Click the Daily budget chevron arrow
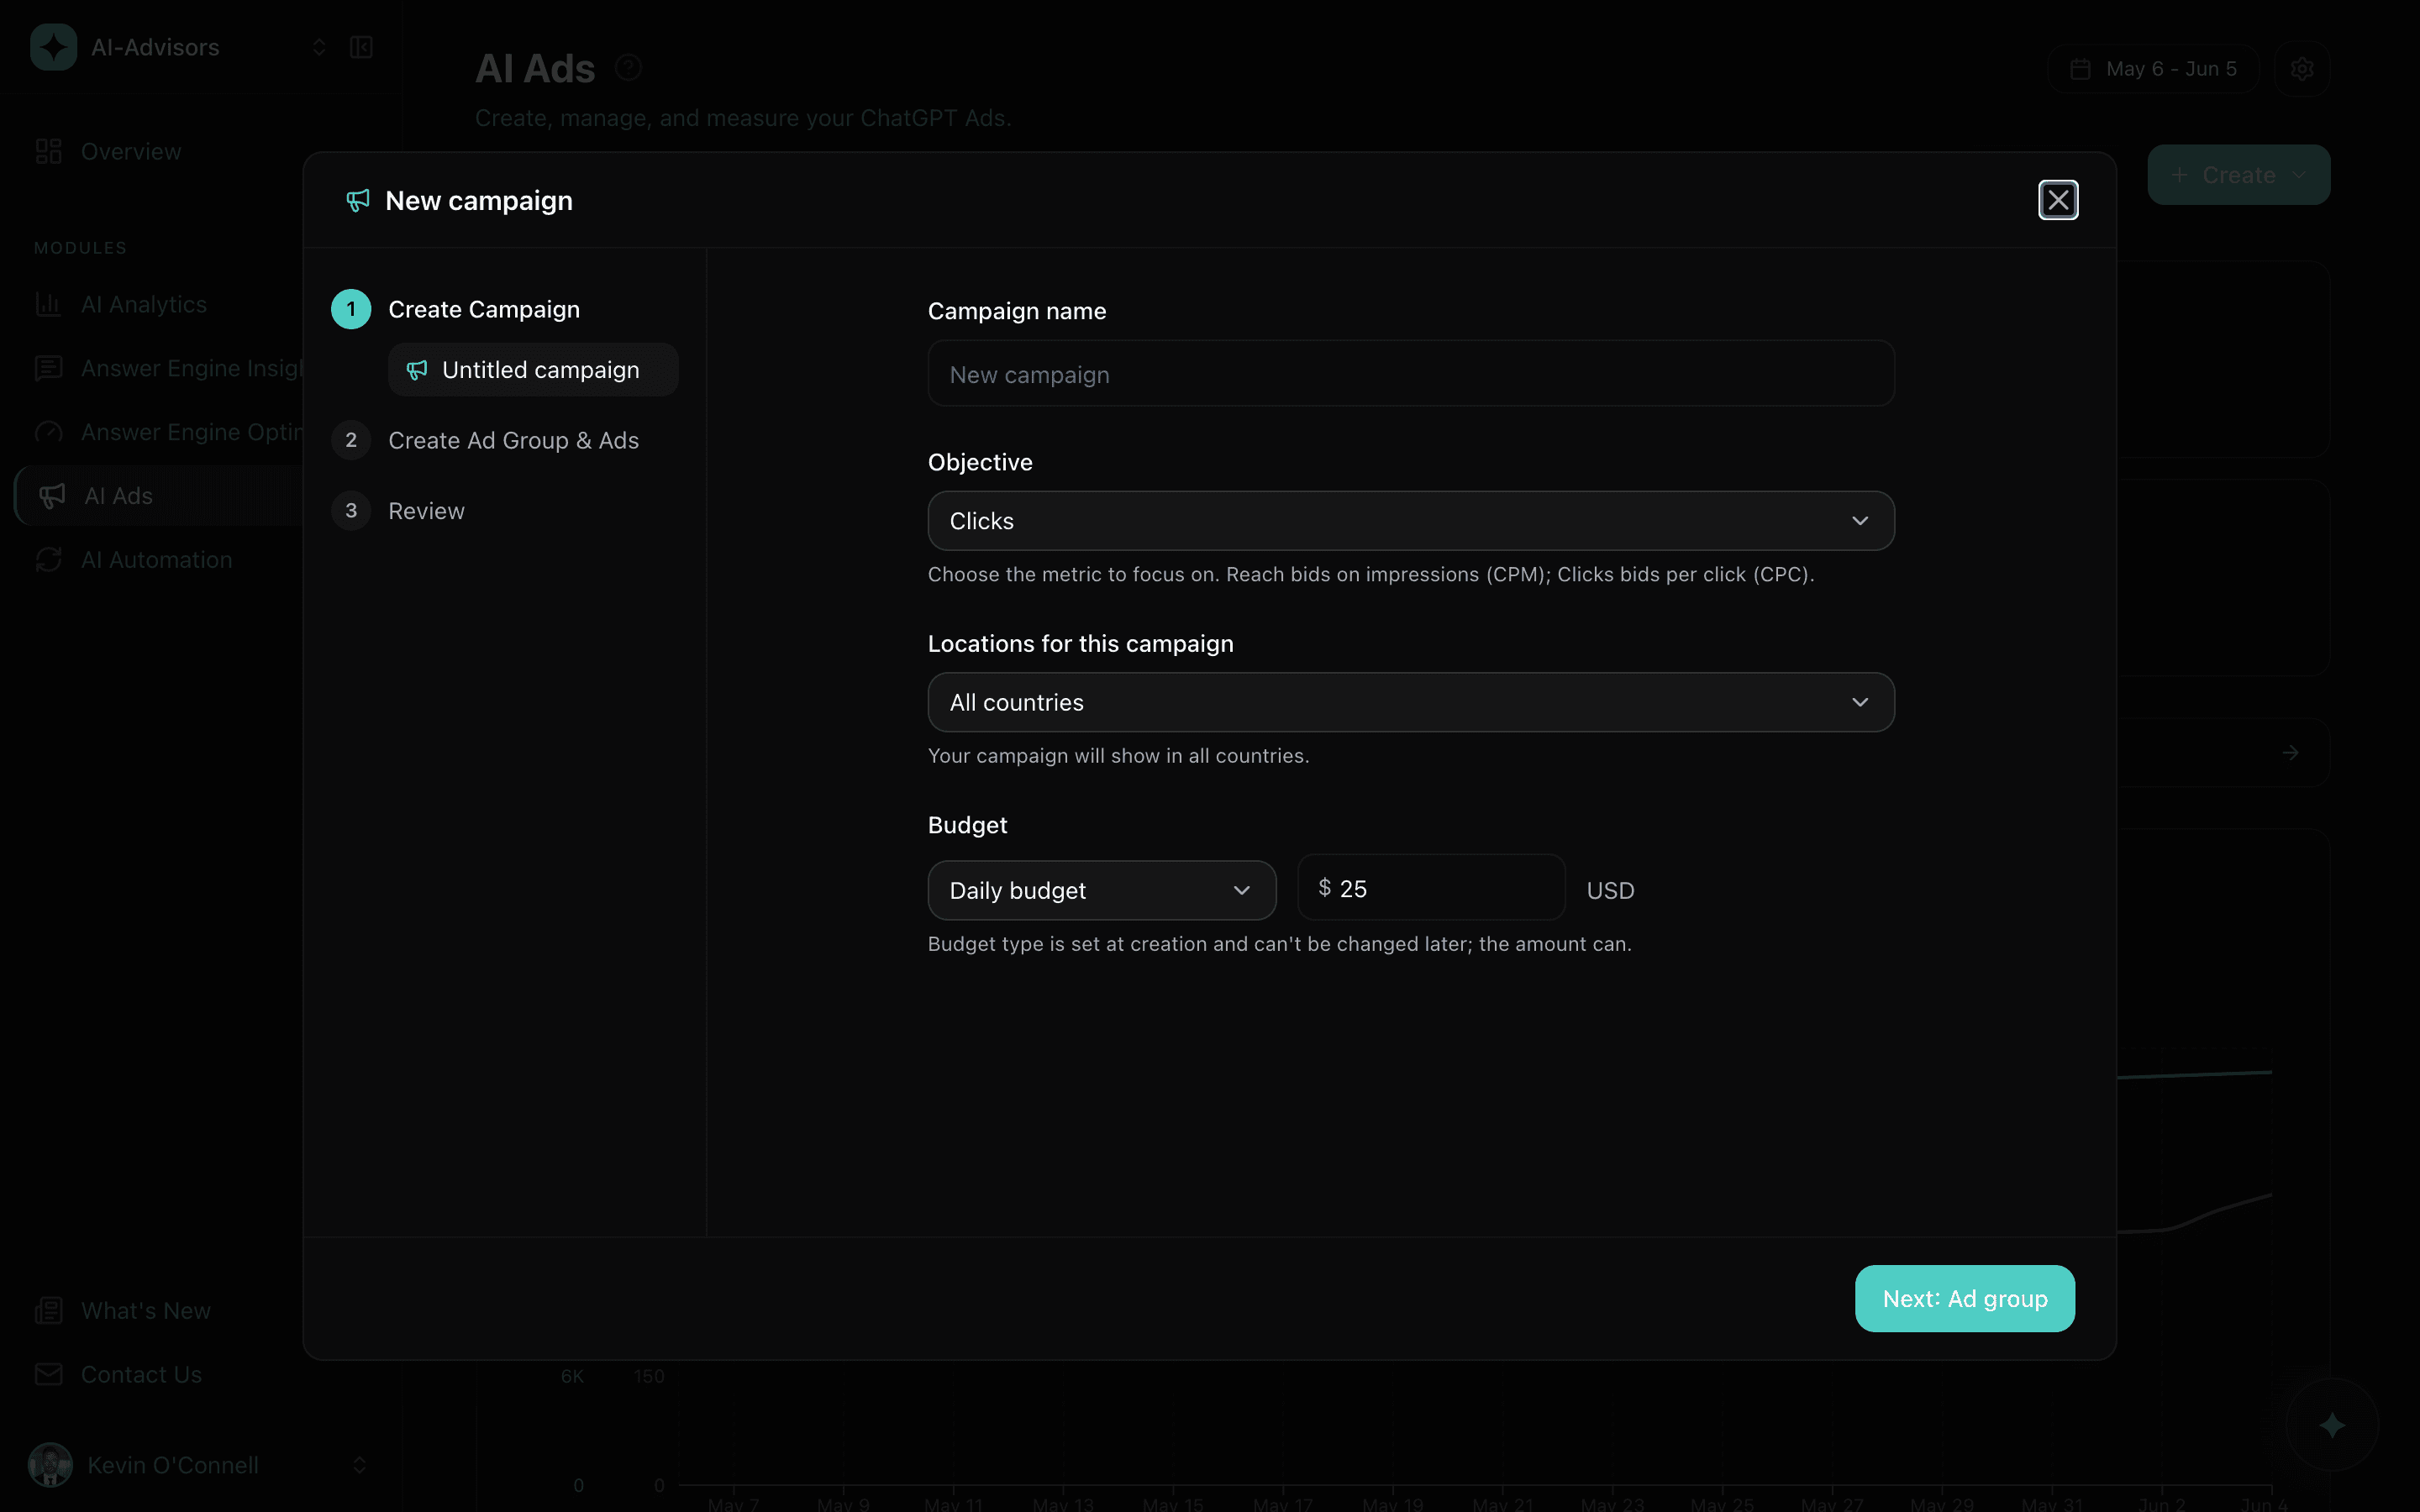The width and height of the screenshot is (2420, 1512). pyautogui.click(x=1241, y=890)
